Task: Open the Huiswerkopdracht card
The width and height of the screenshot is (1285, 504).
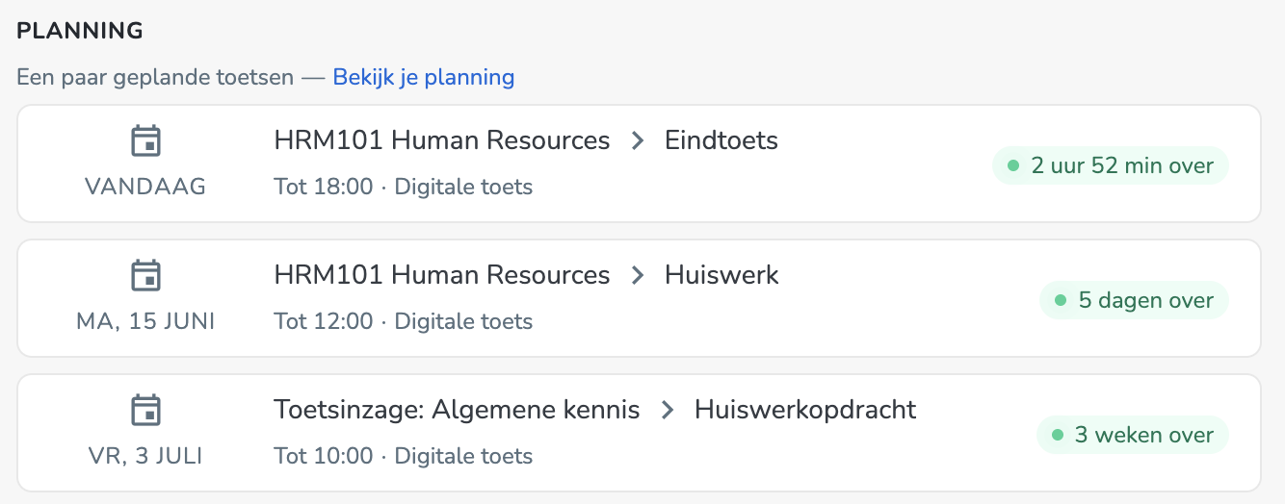Action: tap(639, 433)
